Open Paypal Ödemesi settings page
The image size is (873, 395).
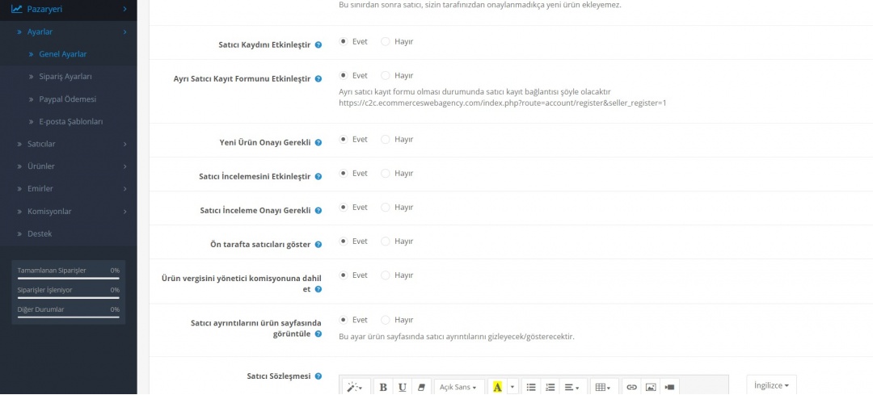tap(67, 99)
